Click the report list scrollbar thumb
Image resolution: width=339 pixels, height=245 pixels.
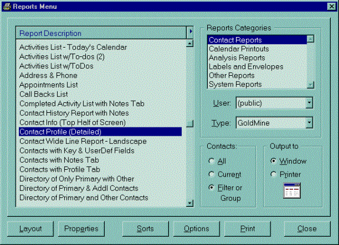[190, 124]
